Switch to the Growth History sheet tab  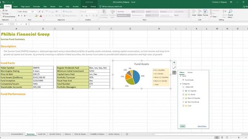(x=55, y=134)
